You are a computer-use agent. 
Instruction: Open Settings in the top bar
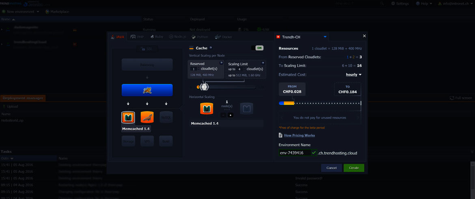[400, 4]
